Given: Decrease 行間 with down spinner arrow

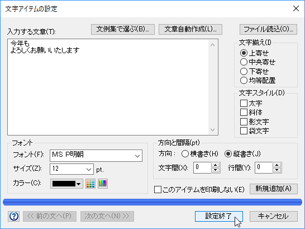Looking at the screenshot, I should (x=277, y=170).
